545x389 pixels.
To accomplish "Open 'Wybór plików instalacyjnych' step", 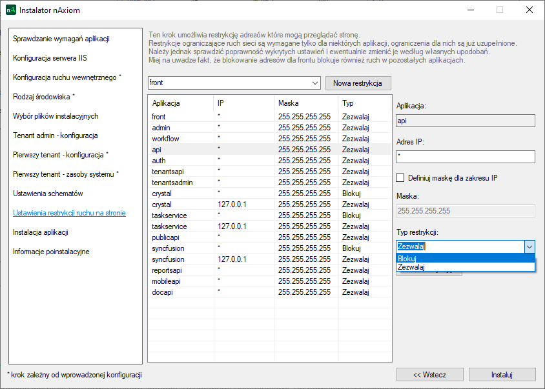I will (x=56, y=116).
